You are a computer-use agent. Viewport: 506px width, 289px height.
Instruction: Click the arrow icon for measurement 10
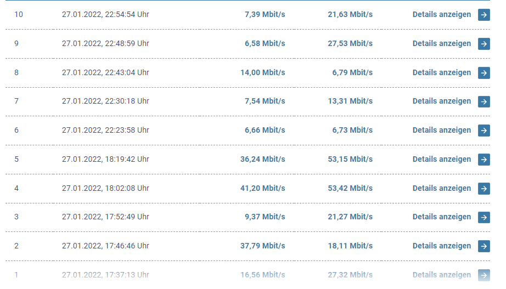pos(483,15)
